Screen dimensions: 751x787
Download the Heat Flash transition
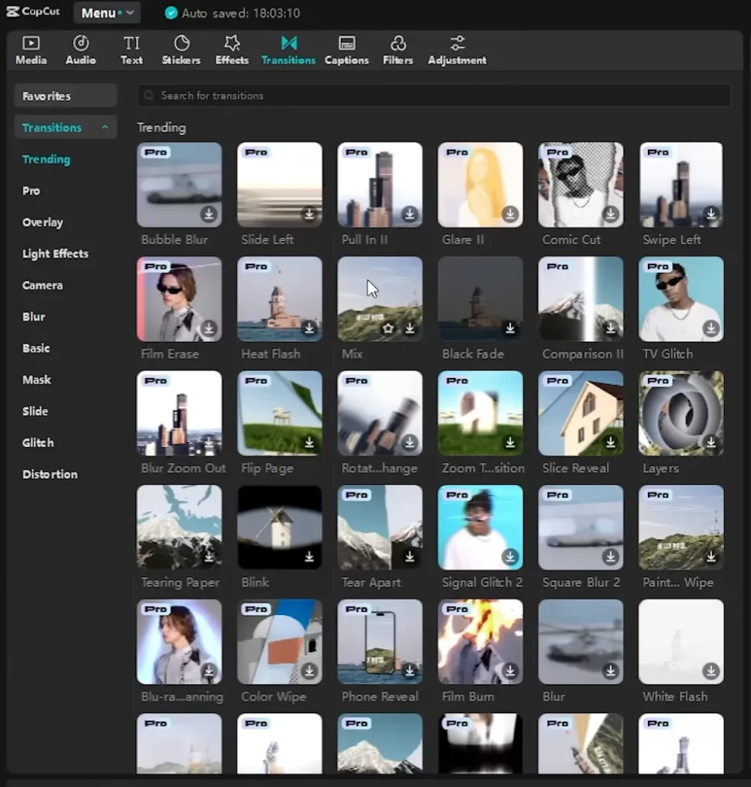[x=310, y=327]
